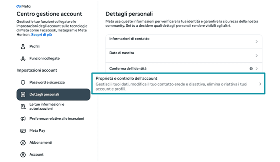Expand Data di nascita chevron
280x162 pixels.
coord(256,55)
